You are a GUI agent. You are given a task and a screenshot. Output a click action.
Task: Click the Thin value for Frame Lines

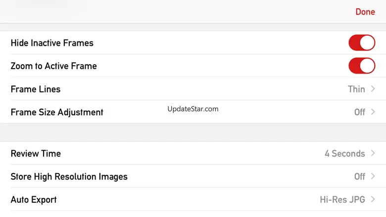[356, 89]
